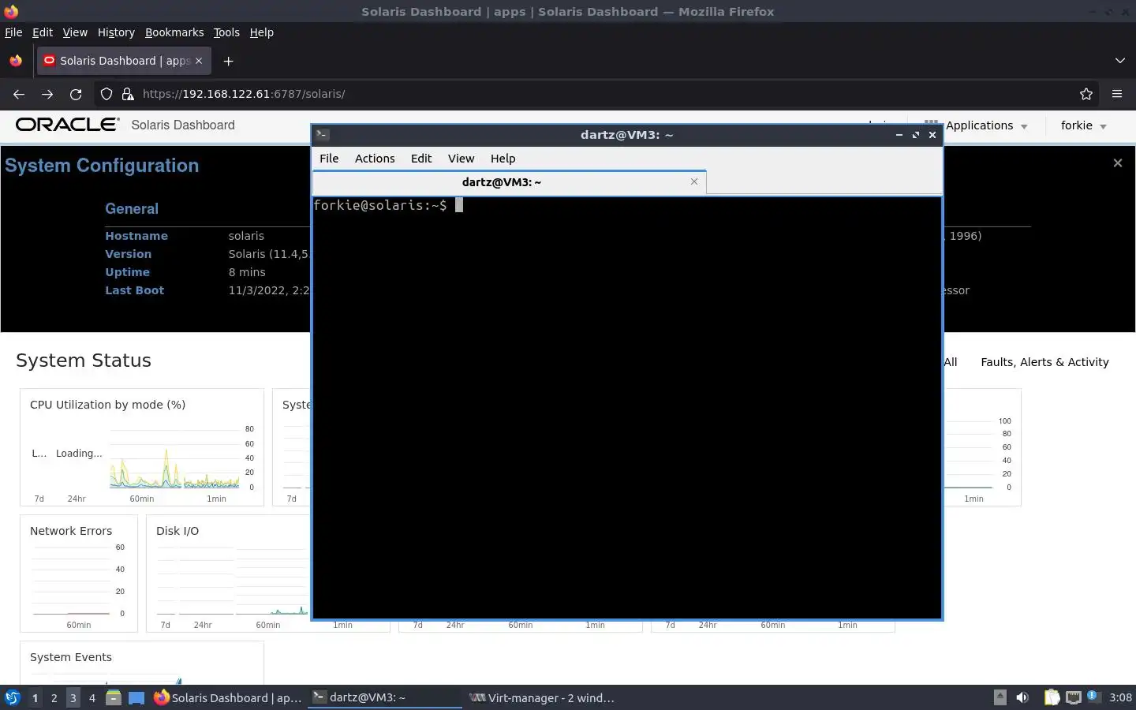Open desktop start menu icon
This screenshot has width=1136, height=710.
(13, 697)
